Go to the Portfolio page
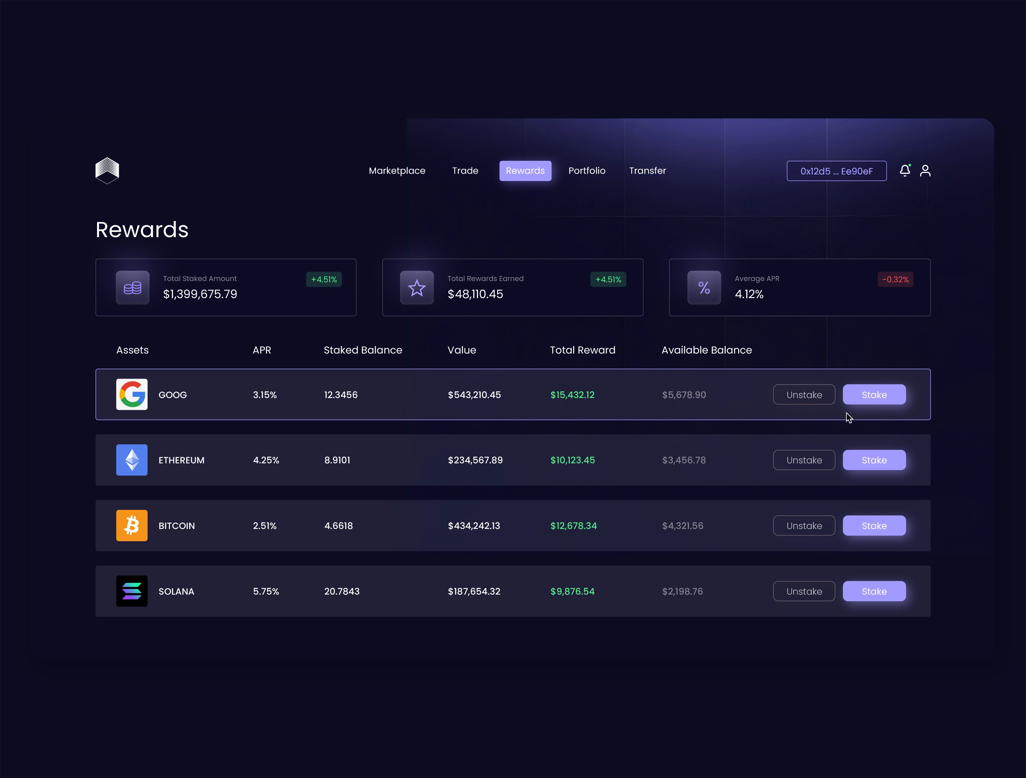This screenshot has width=1026, height=778. tap(587, 171)
